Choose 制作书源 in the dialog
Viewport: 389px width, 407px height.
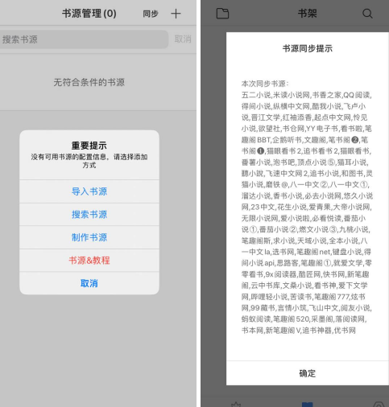(x=89, y=237)
